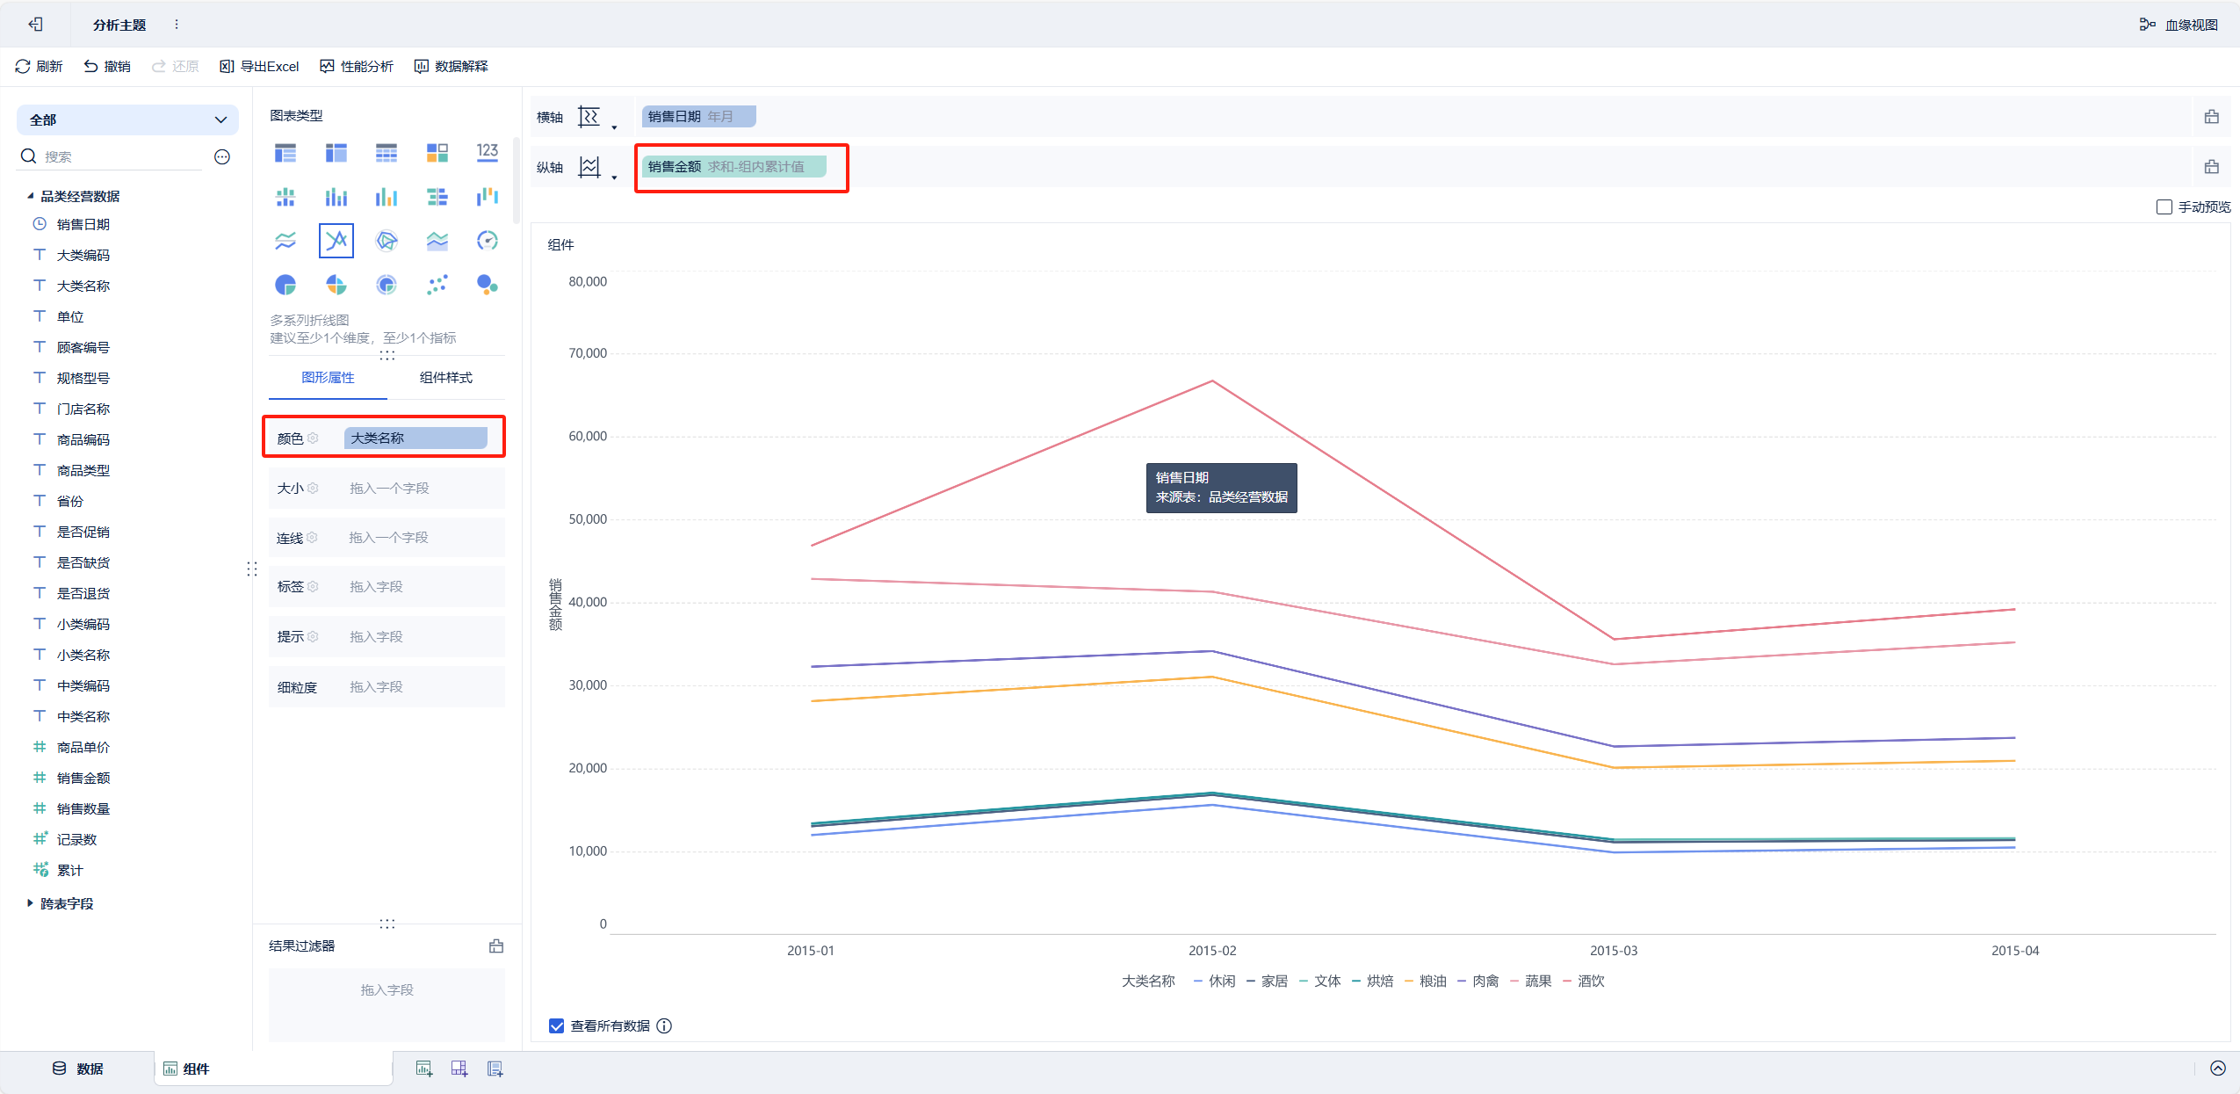2240x1094 pixels.
Task: Open the vertical dots menu beside 分析主题
Action: (x=177, y=25)
